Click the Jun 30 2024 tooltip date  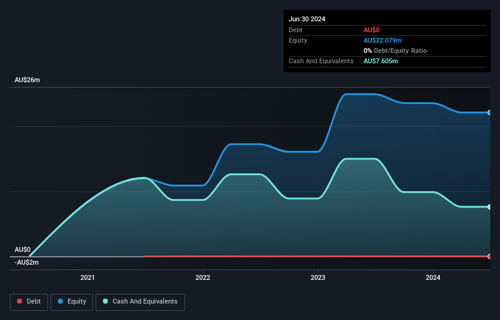[307, 19]
